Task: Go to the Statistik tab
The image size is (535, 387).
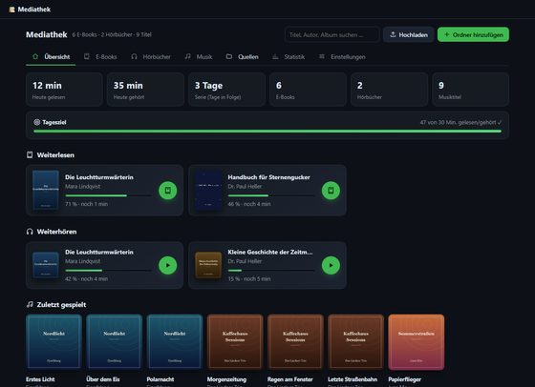Action: (x=289, y=57)
